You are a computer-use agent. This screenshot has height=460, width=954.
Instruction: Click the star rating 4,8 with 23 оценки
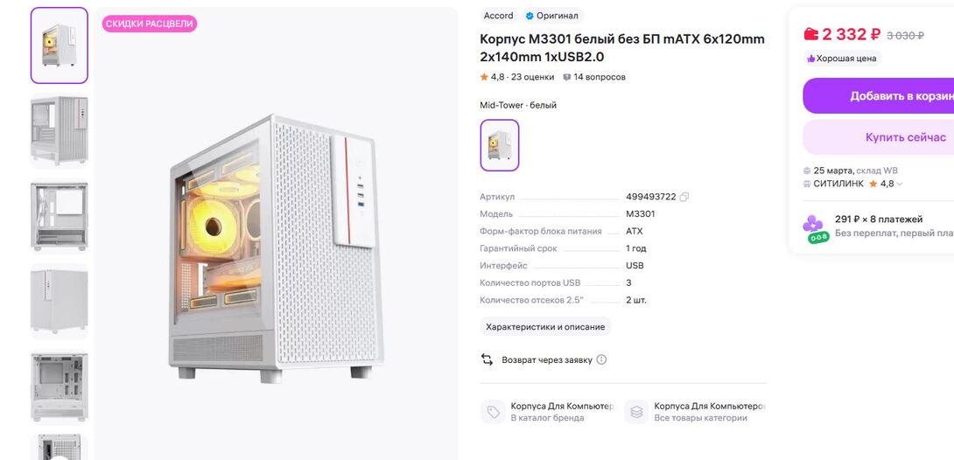[517, 77]
